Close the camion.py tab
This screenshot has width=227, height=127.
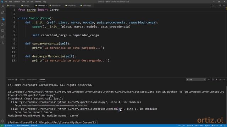[46, 6]
